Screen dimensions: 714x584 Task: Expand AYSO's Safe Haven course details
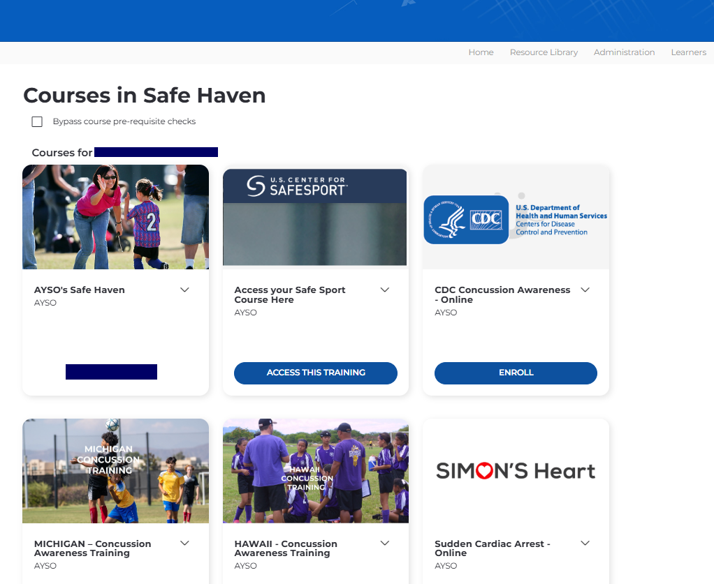pos(184,290)
